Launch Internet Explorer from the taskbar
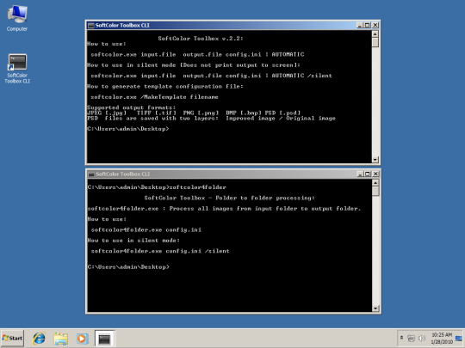The height and width of the screenshot is (348, 465). coord(39,339)
